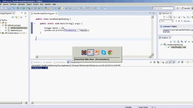
Task: Click the Last Edit Location toolbar icon
Action: click(x=89, y=8)
